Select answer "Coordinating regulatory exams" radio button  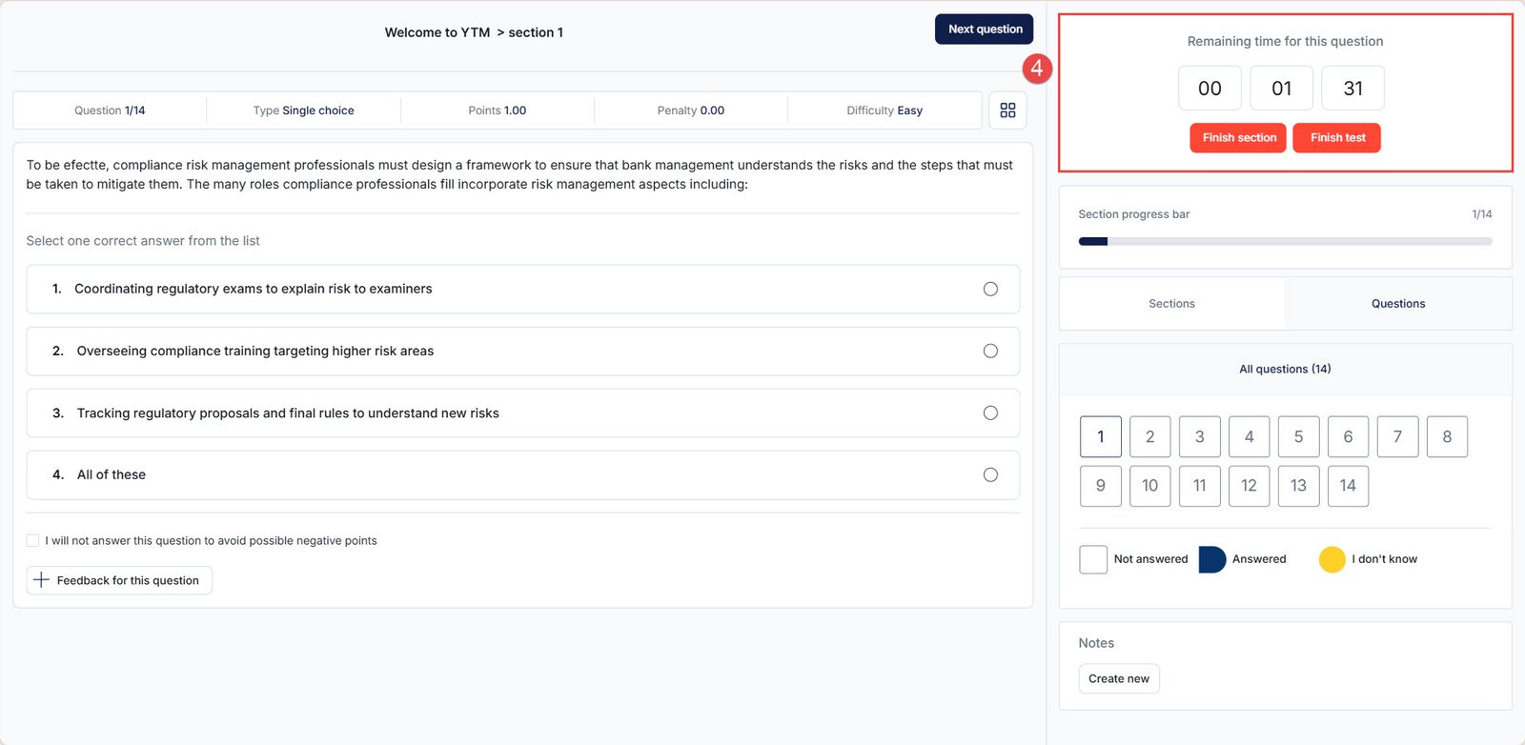990,290
